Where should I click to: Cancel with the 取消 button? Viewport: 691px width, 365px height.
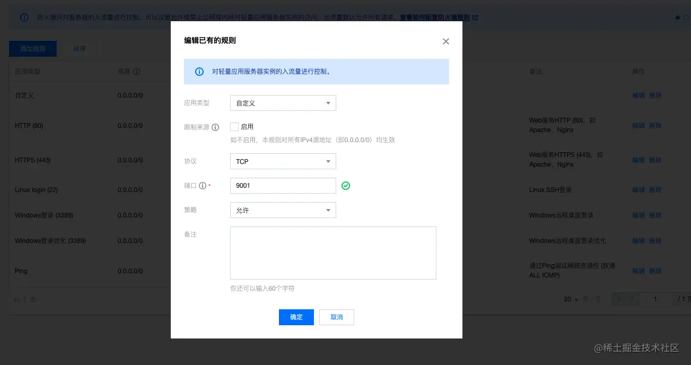tap(337, 317)
